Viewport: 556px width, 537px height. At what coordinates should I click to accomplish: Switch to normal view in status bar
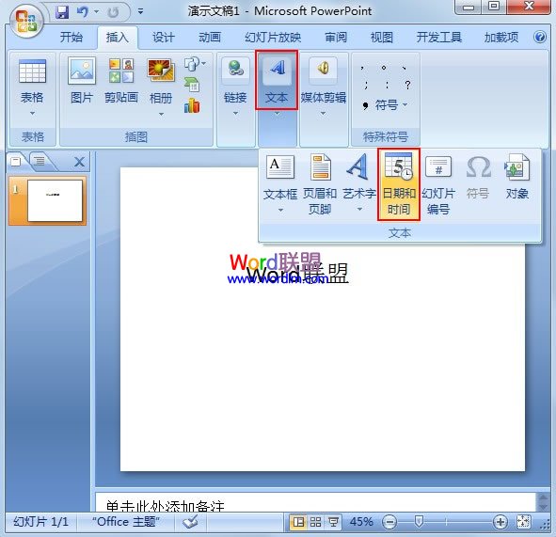(x=298, y=522)
